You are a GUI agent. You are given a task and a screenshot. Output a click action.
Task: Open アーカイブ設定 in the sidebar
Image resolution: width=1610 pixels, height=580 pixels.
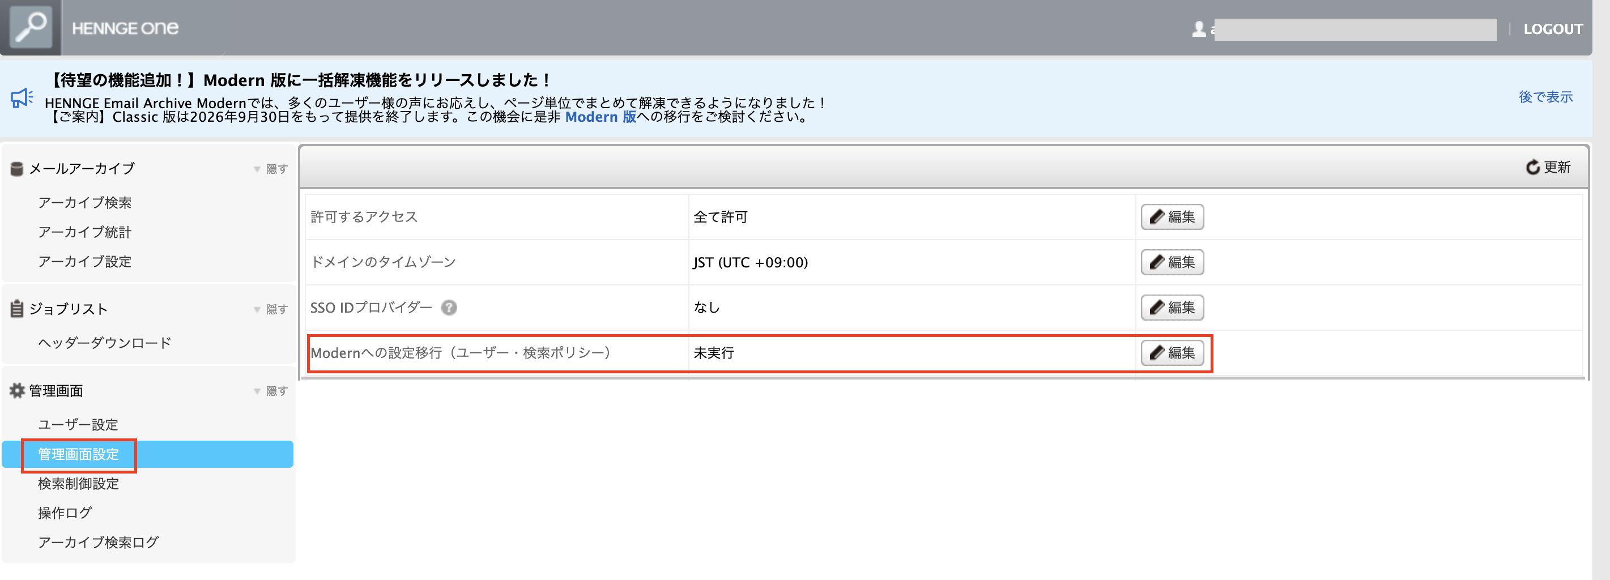coord(85,261)
